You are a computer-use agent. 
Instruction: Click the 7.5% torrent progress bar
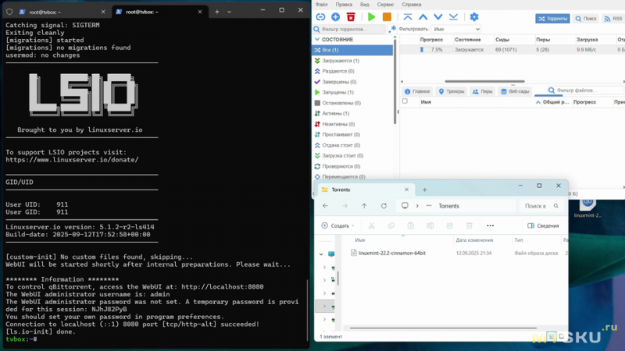(436, 50)
